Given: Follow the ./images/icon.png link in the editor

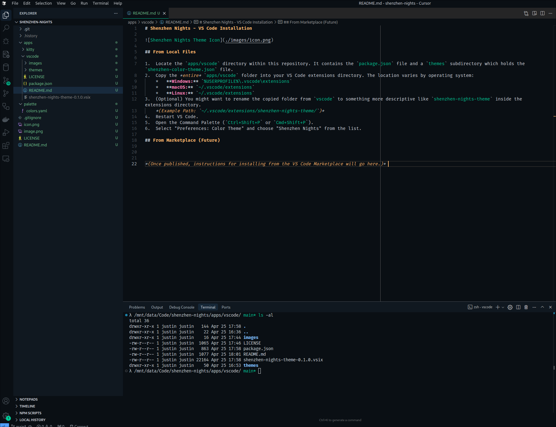Looking at the screenshot, I should (x=248, y=40).
